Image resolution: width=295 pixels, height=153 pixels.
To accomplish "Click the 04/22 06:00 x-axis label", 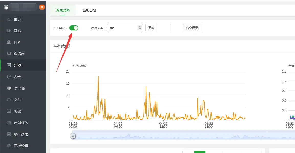I will [x=118, y=125].
